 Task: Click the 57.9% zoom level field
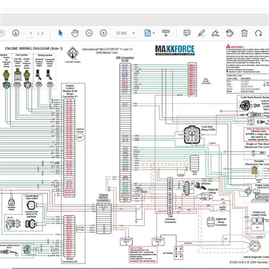(x=121, y=33)
